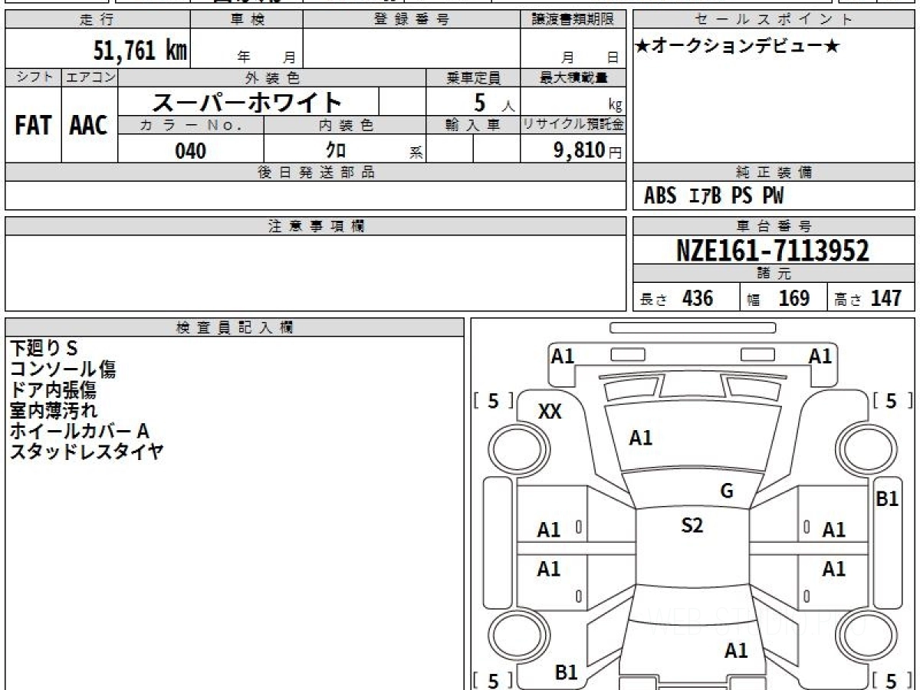Click the A1 mark on the trunk lid
This screenshot has height=690, width=920.
[736, 652]
